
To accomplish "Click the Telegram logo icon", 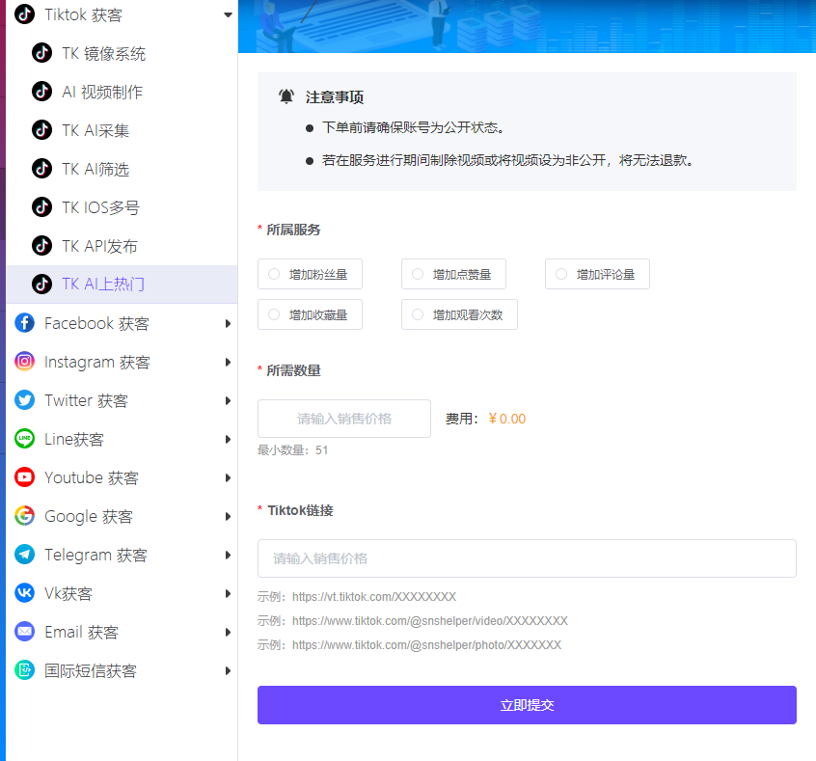I will pos(24,554).
